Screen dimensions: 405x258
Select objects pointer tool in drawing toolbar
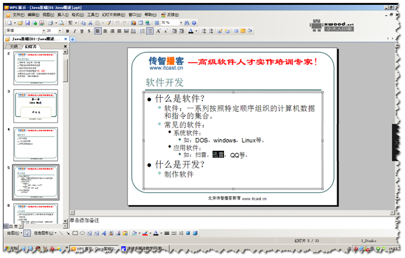27,233
